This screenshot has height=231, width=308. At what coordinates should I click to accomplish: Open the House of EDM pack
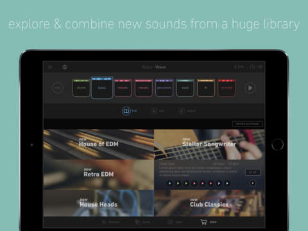coord(99,144)
